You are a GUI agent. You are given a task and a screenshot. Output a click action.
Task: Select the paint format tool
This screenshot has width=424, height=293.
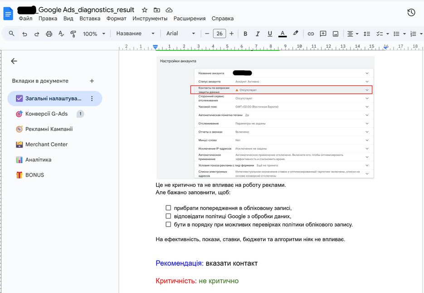click(x=73, y=33)
